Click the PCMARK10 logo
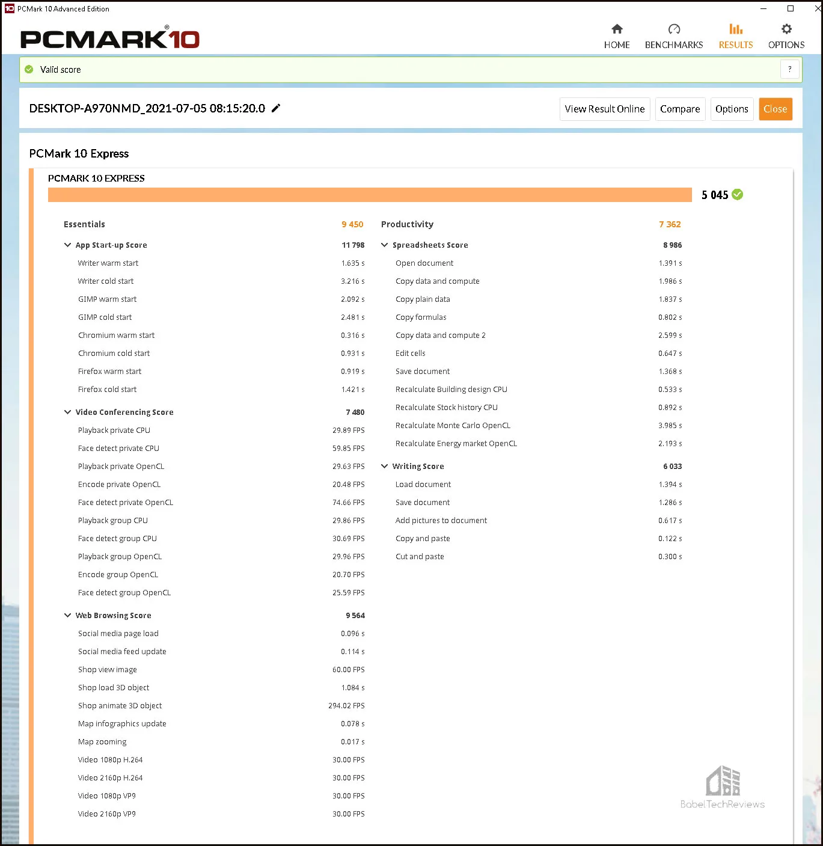The height and width of the screenshot is (846, 823). coord(110,38)
